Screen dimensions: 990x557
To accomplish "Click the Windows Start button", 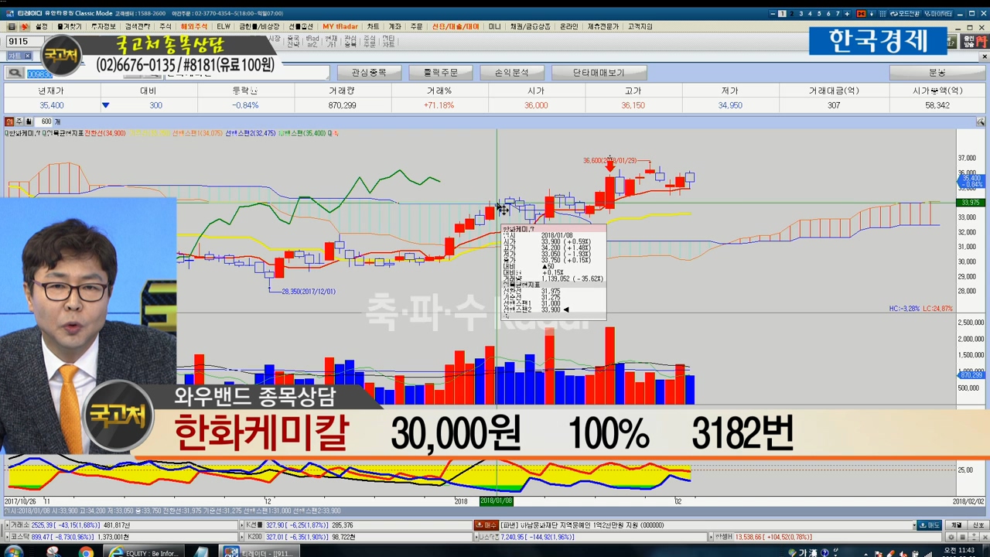I will pyautogui.click(x=14, y=552).
